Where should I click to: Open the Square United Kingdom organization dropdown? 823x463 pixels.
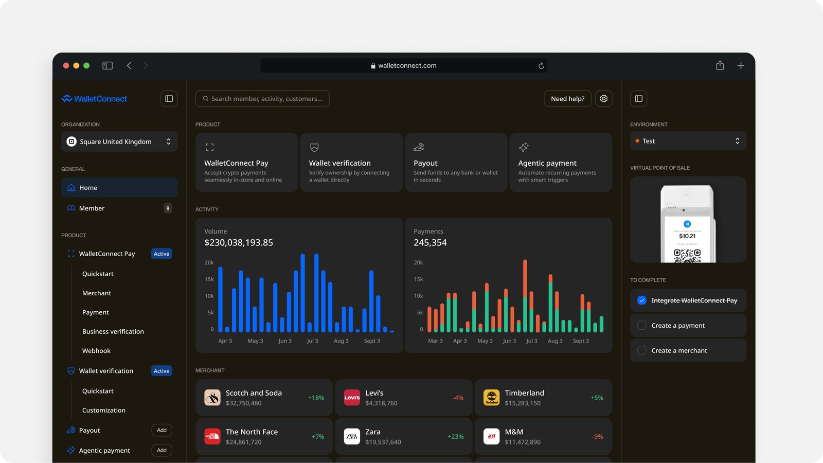tap(119, 141)
